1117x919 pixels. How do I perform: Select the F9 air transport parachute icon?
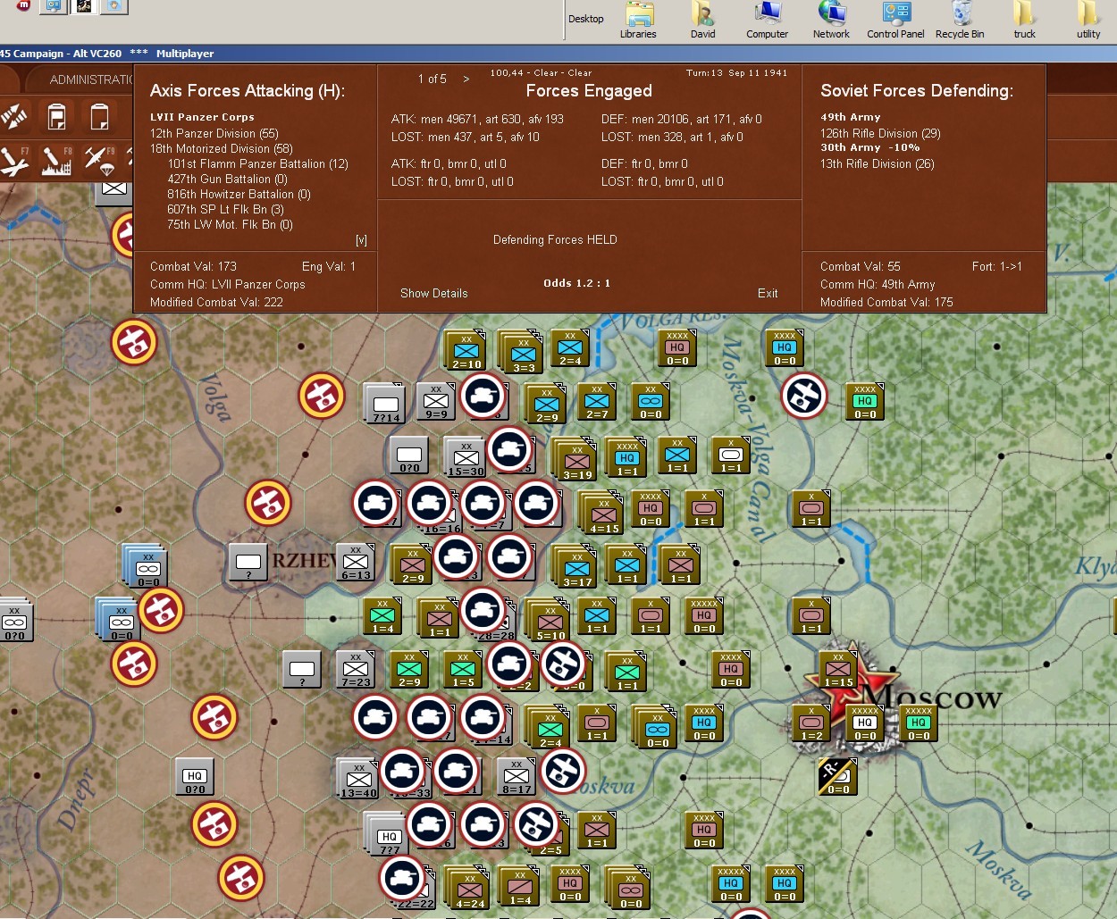pyautogui.click(x=97, y=162)
